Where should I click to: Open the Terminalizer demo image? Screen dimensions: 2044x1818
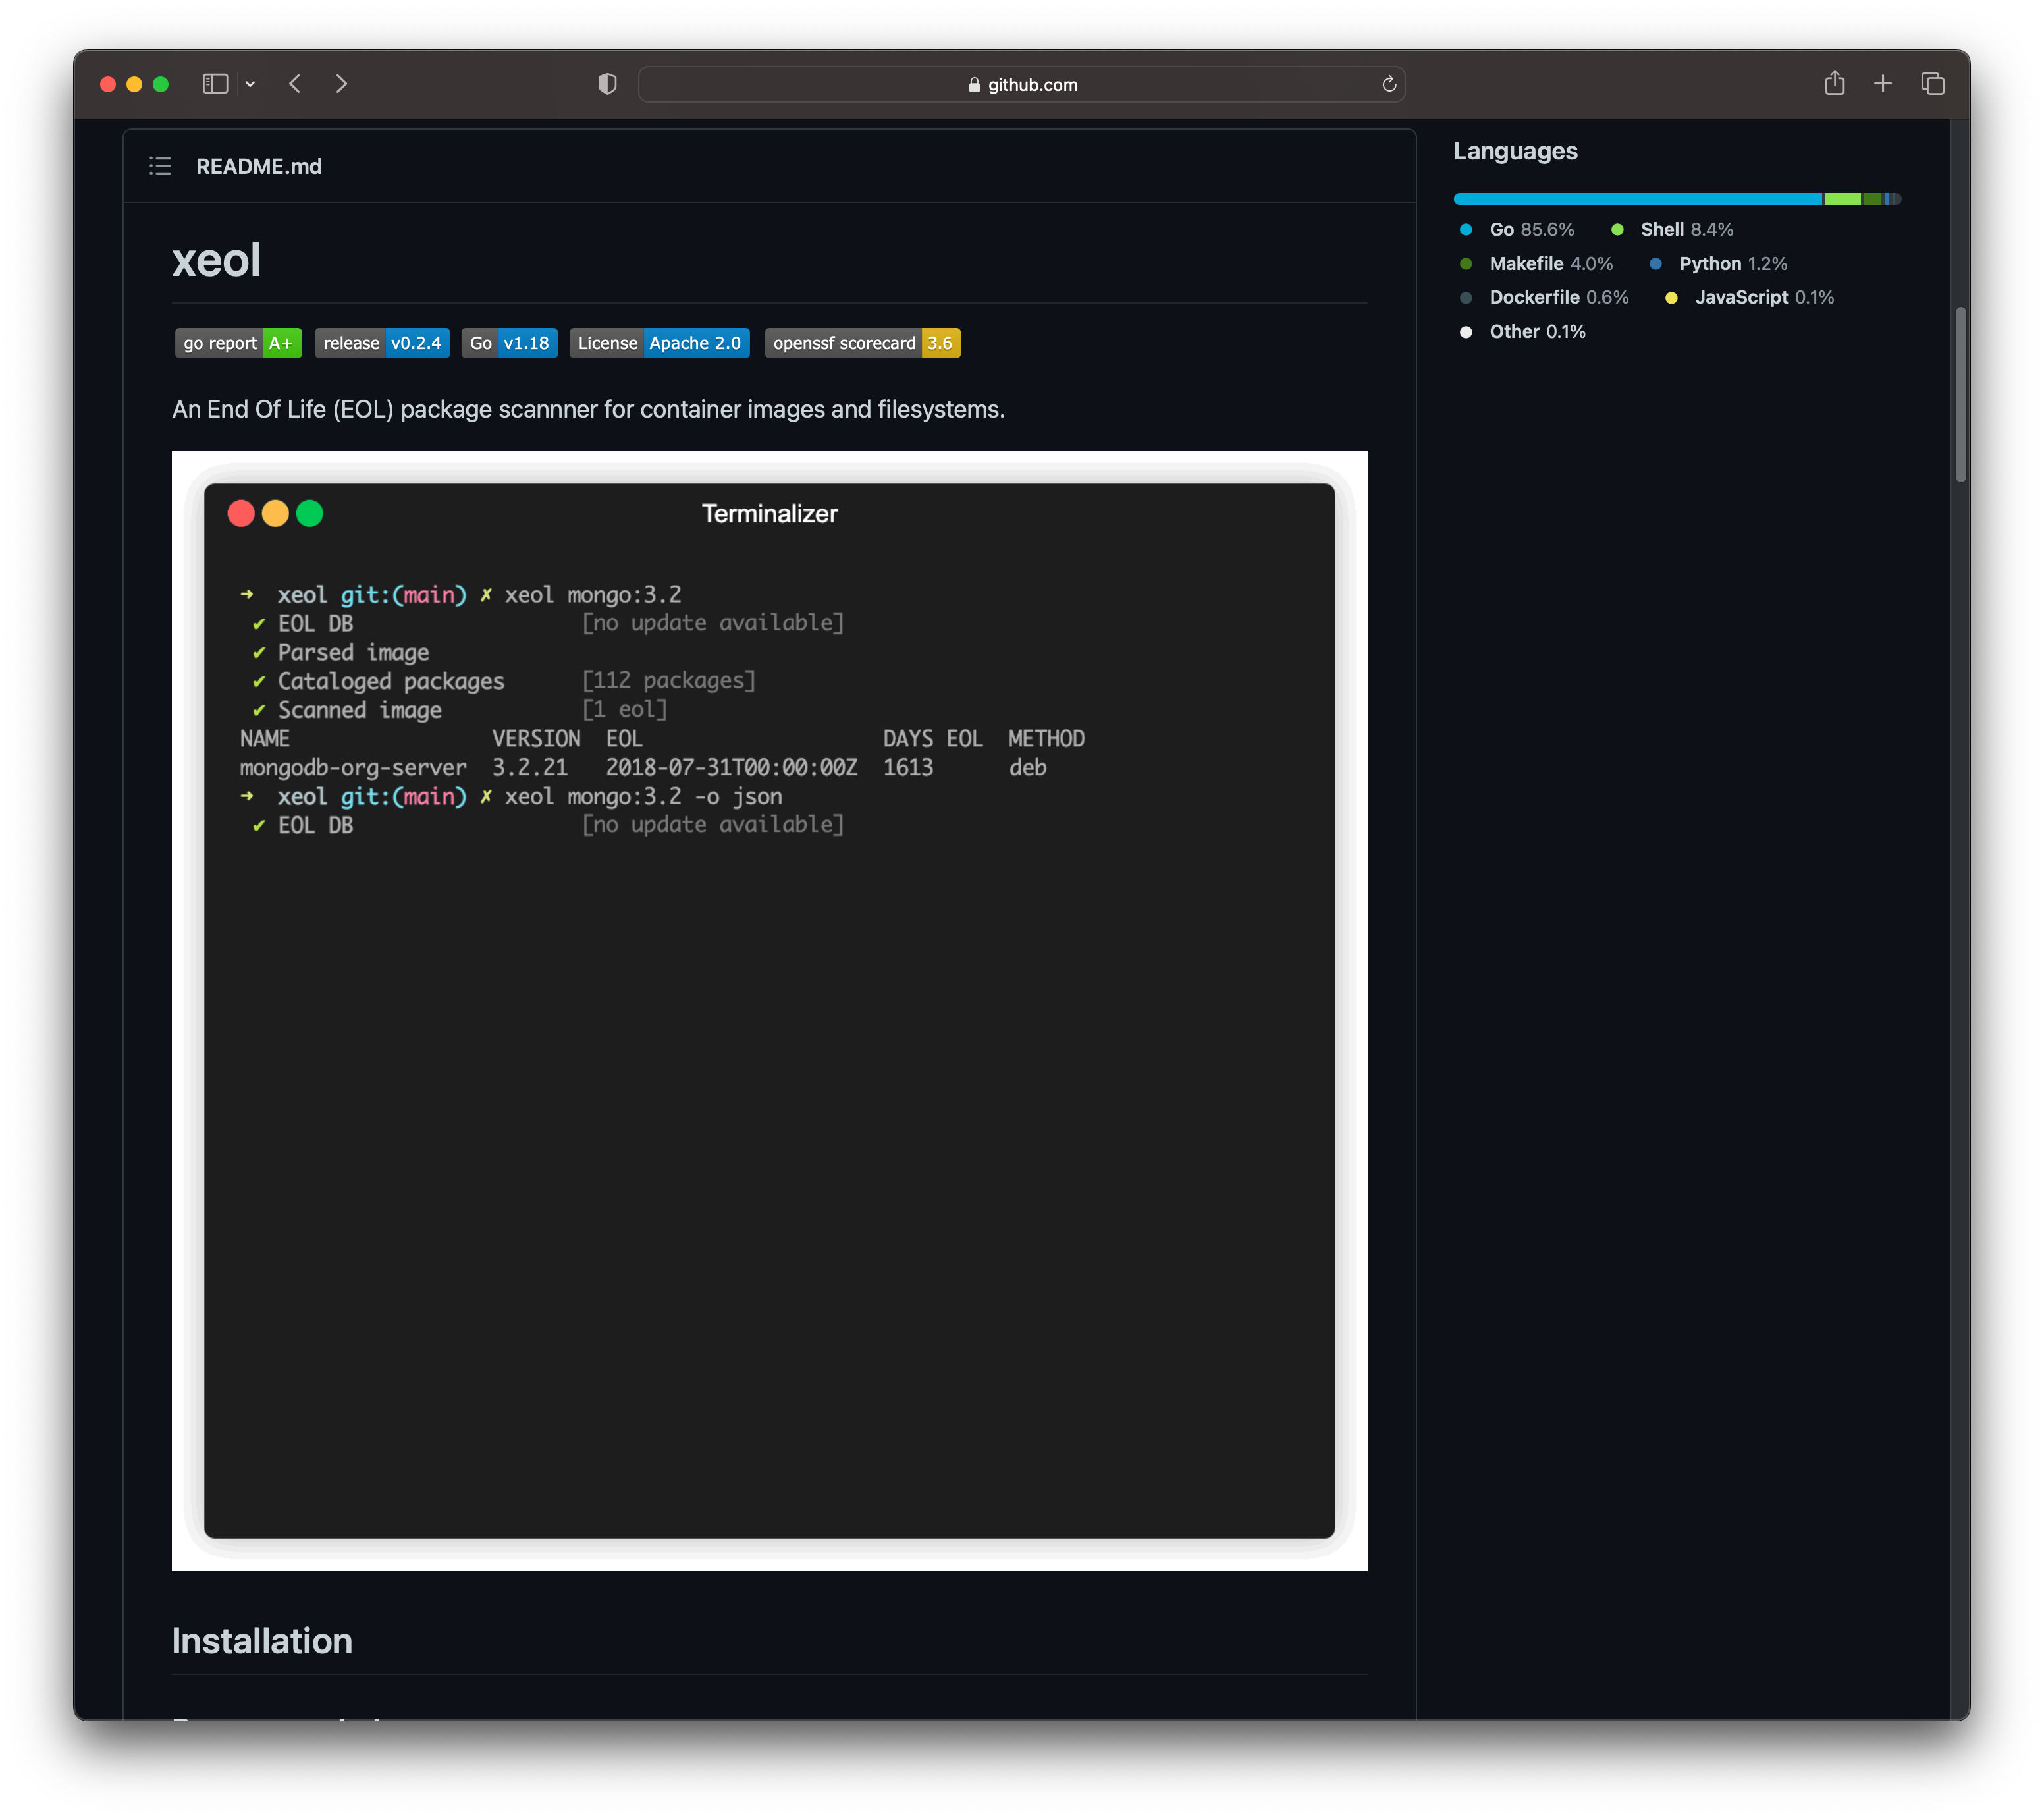click(x=769, y=1010)
